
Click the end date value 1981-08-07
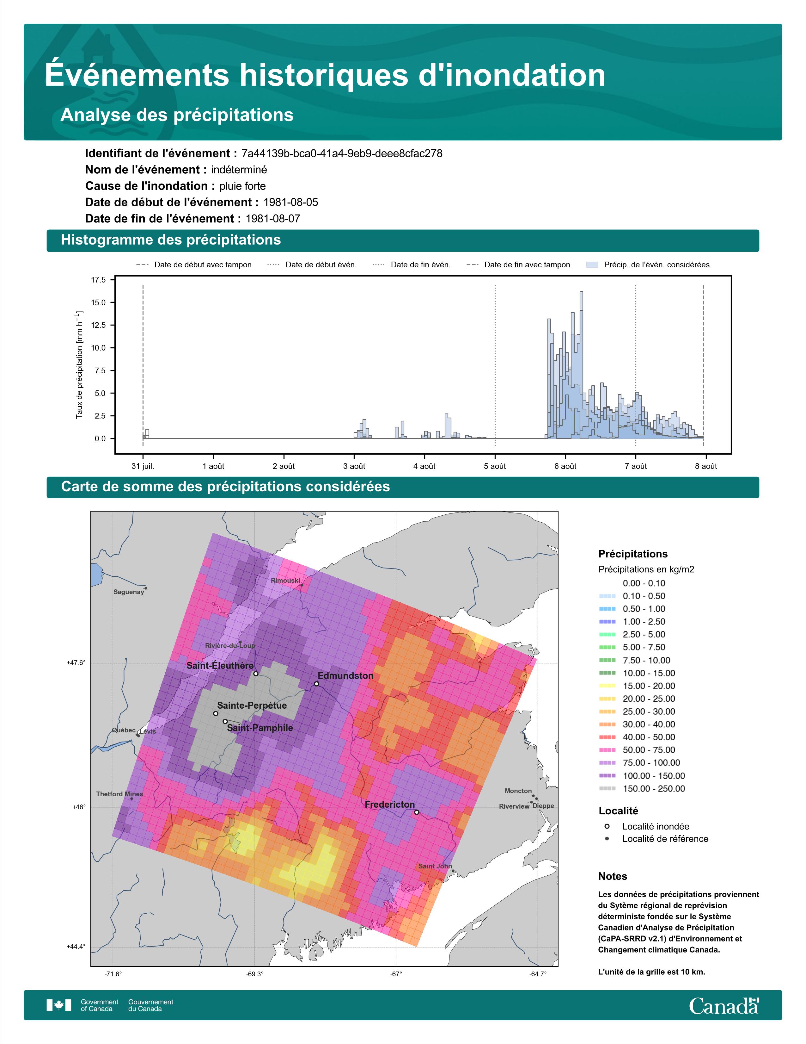(273, 219)
